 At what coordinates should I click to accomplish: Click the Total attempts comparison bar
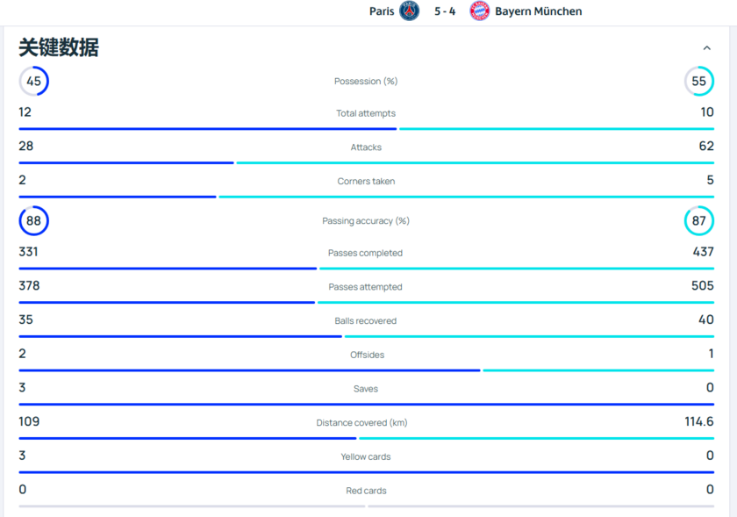coord(366,129)
